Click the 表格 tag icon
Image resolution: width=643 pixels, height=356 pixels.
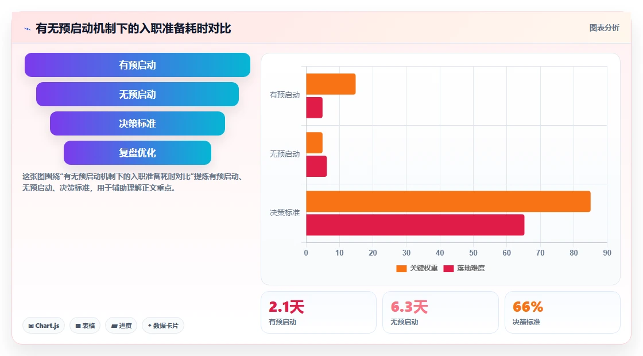click(x=78, y=326)
